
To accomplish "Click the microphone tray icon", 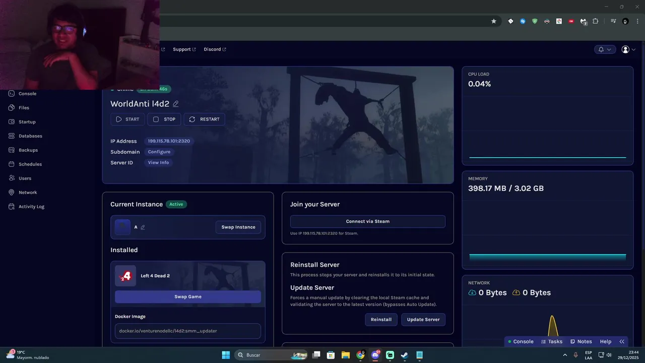I will point(576,355).
